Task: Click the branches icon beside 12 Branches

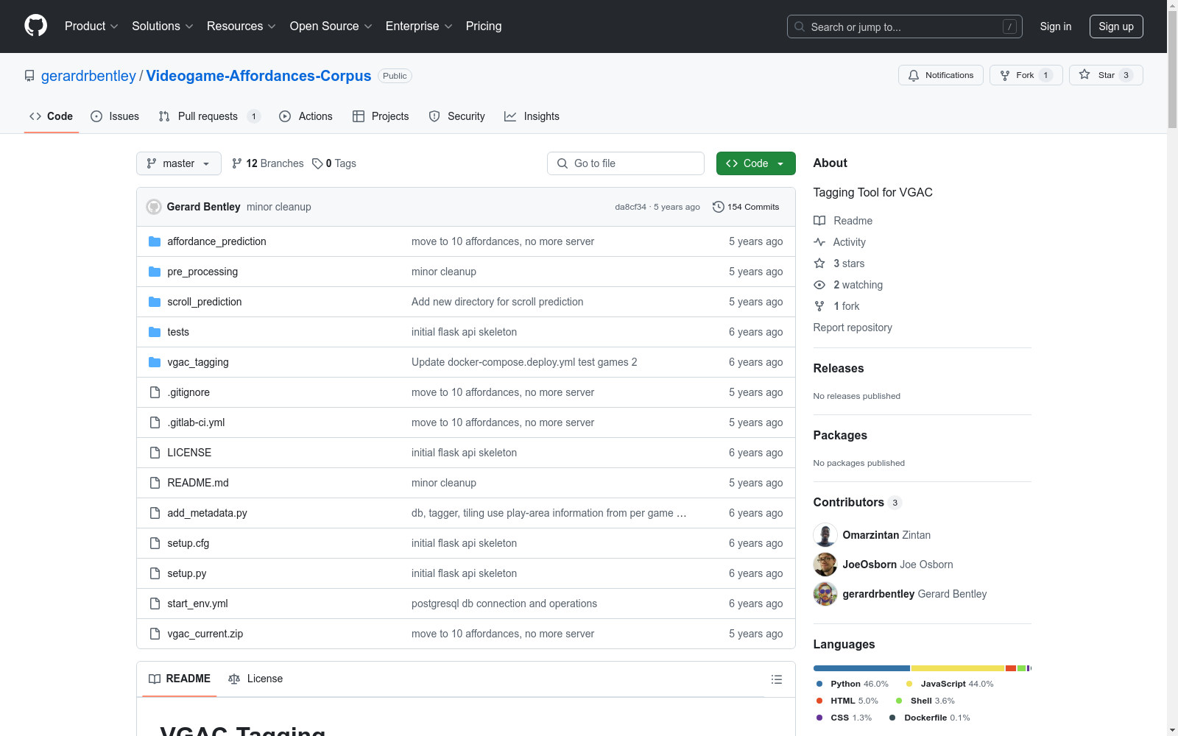Action: (x=236, y=163)
